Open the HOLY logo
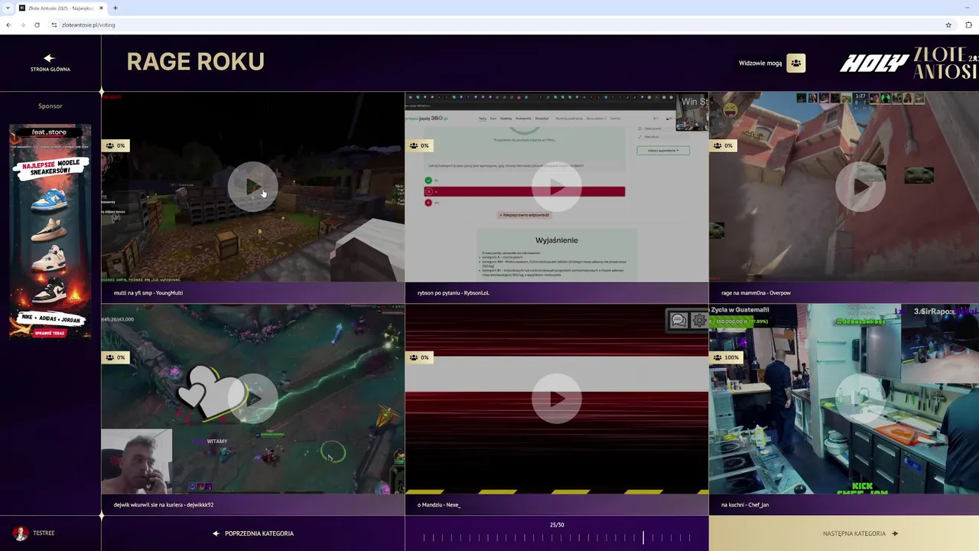 pos(874,64)
